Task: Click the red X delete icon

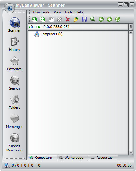Action: (68, 20)
